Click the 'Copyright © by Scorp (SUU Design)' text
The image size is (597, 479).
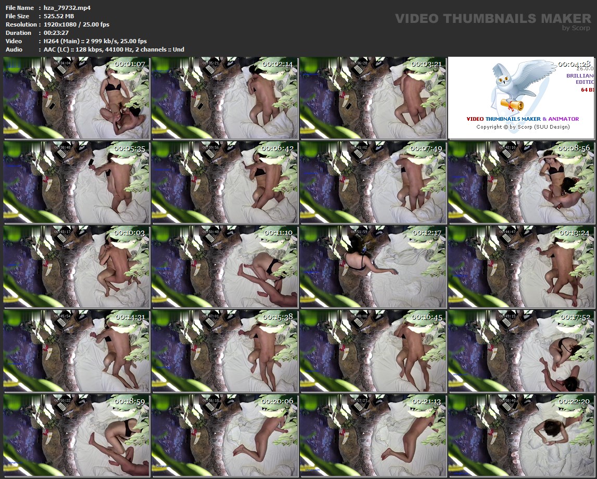tap(523, 127)
